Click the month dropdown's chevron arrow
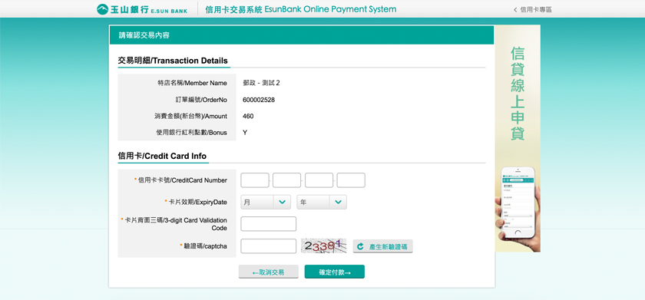Image resolution: width=645 pixels, height=300 pixels. point(283,202)
